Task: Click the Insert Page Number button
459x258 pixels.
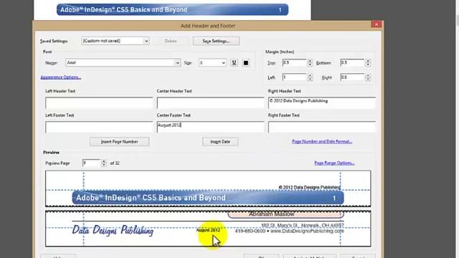Action: point(120,142)
